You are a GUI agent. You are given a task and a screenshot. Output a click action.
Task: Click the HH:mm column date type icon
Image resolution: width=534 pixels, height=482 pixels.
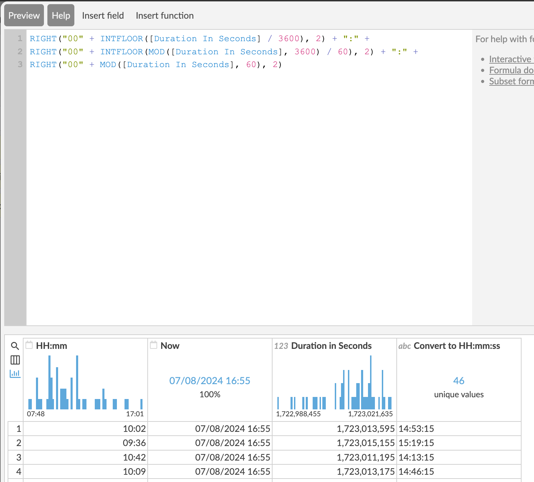29,345
